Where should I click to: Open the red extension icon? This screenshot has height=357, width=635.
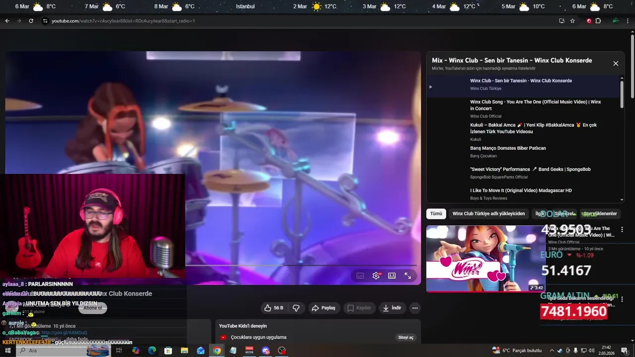589,21
